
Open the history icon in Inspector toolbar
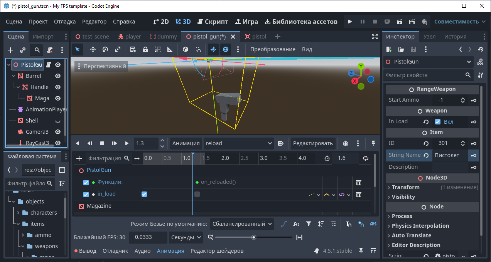coord(480,49)
